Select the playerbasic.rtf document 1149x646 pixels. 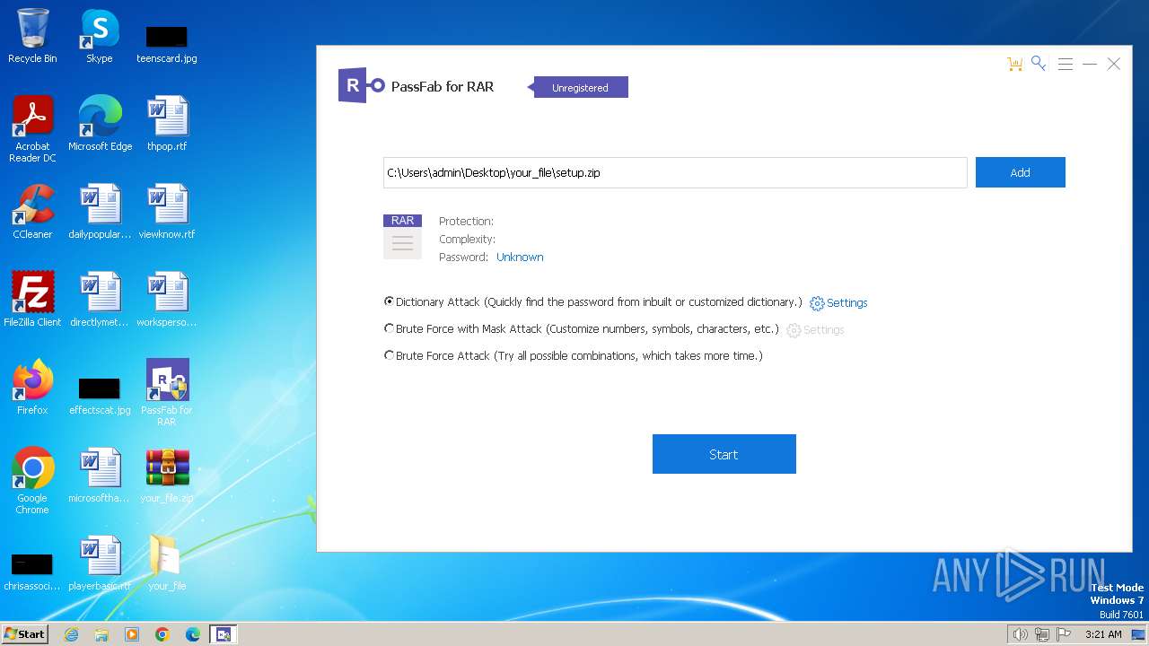click(x=100, y=563)
